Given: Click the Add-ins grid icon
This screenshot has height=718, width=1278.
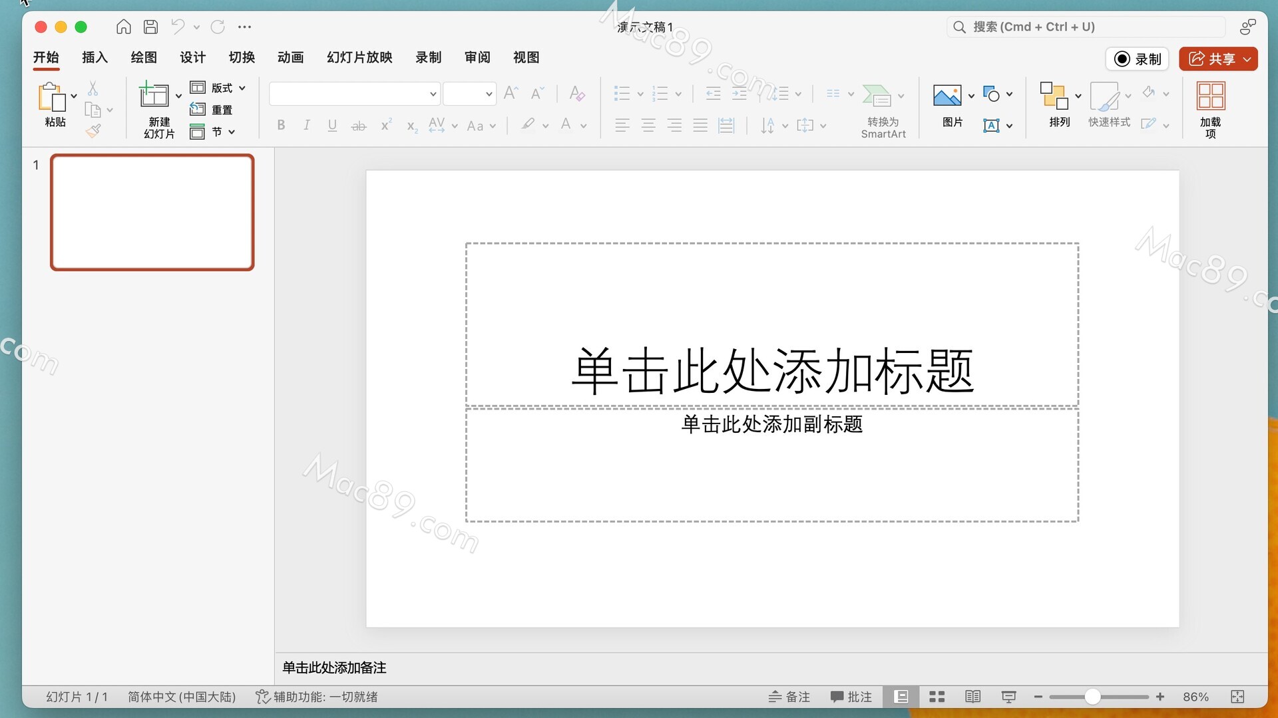Looking at the screenshot, I should coord(1210,96).
